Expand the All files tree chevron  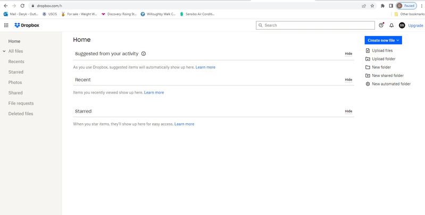point(4,51)
